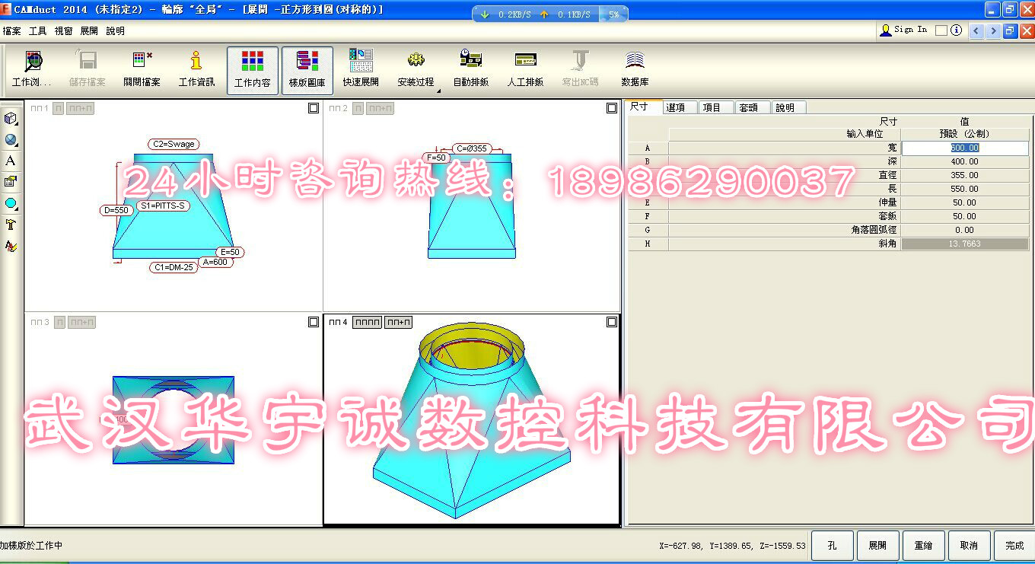Click the 展開 button at bottom
The width and height of the screenshot is (1035, 564).
[x=877, y=545]
